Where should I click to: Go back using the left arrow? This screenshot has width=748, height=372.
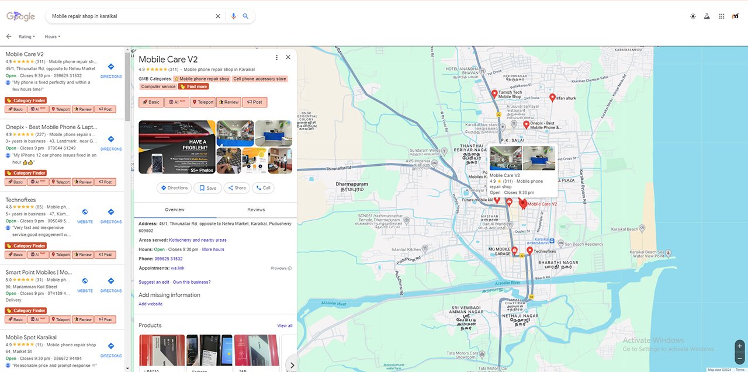pos(9,36)
